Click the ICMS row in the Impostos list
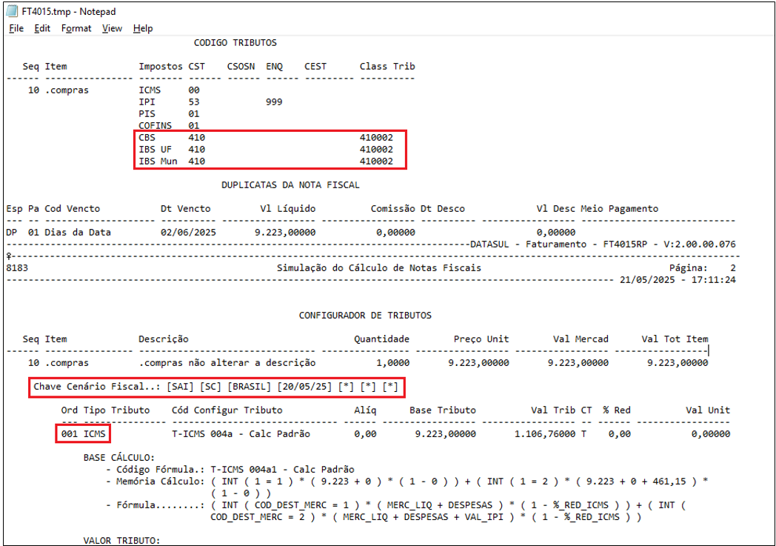The height and width of the screenshot is (546, 776). [x=150, y=90]
